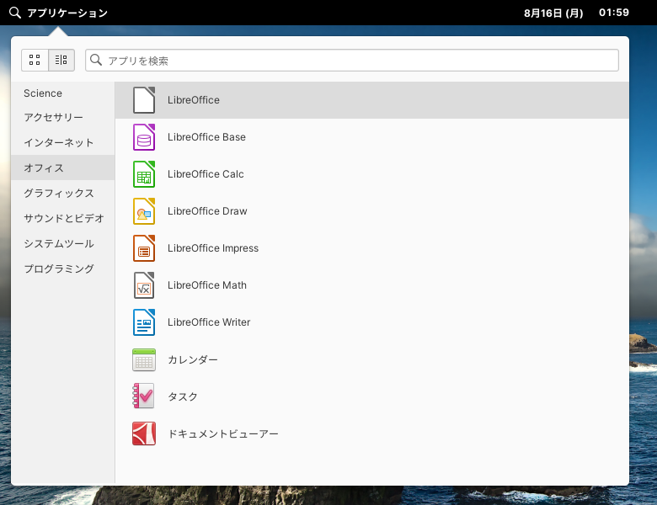Click the search icon inside the search field

point(96,60)
